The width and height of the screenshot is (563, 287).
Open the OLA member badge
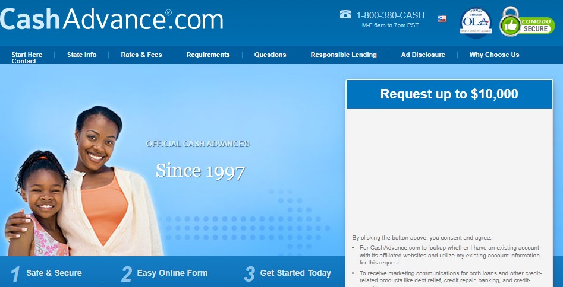click(x=476, y=23)
